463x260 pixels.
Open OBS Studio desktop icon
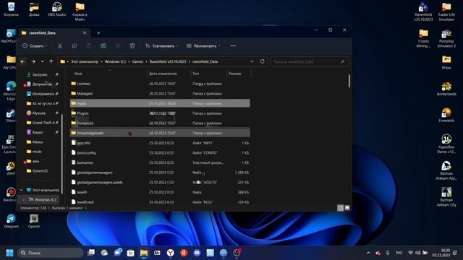(x=56, y=9)
